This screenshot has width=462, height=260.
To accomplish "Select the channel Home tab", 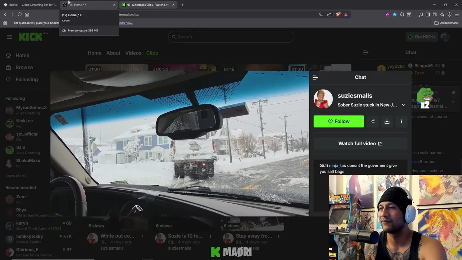I will click(x=95, y=53).
